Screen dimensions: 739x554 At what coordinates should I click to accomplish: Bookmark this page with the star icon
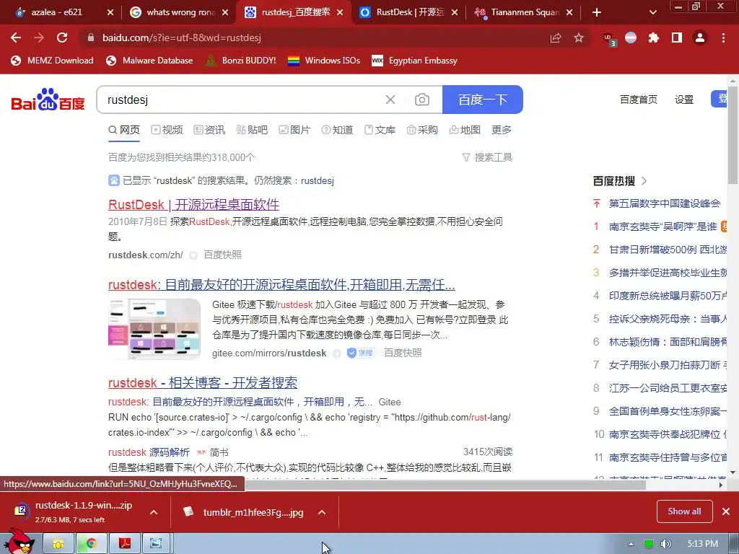tap(579, 38)
